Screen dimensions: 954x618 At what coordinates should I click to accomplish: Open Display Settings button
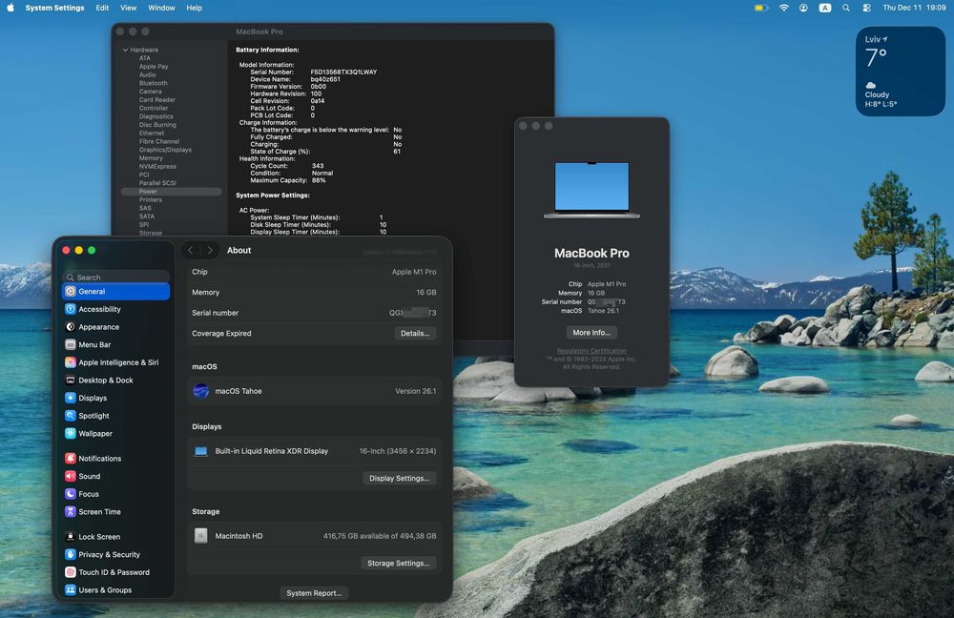(x=399, y=478)
